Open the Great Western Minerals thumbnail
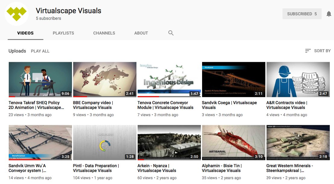The height and width of the screenshot is (184, 334). click(298, 143)
